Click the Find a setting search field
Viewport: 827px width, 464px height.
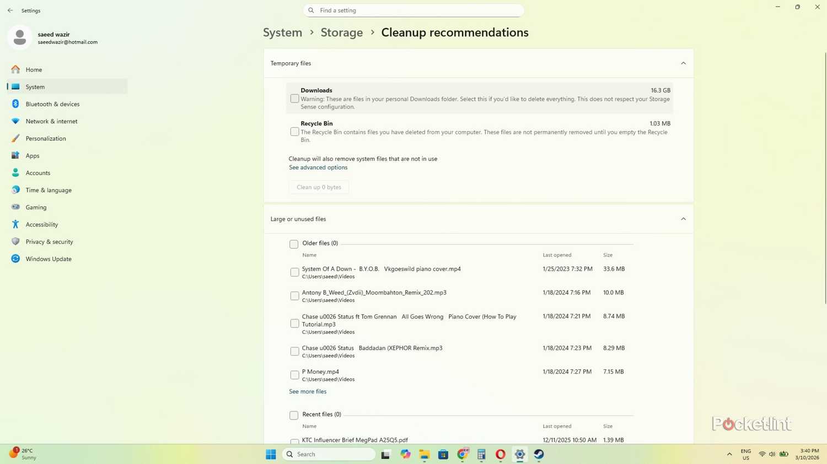(413, 10)
